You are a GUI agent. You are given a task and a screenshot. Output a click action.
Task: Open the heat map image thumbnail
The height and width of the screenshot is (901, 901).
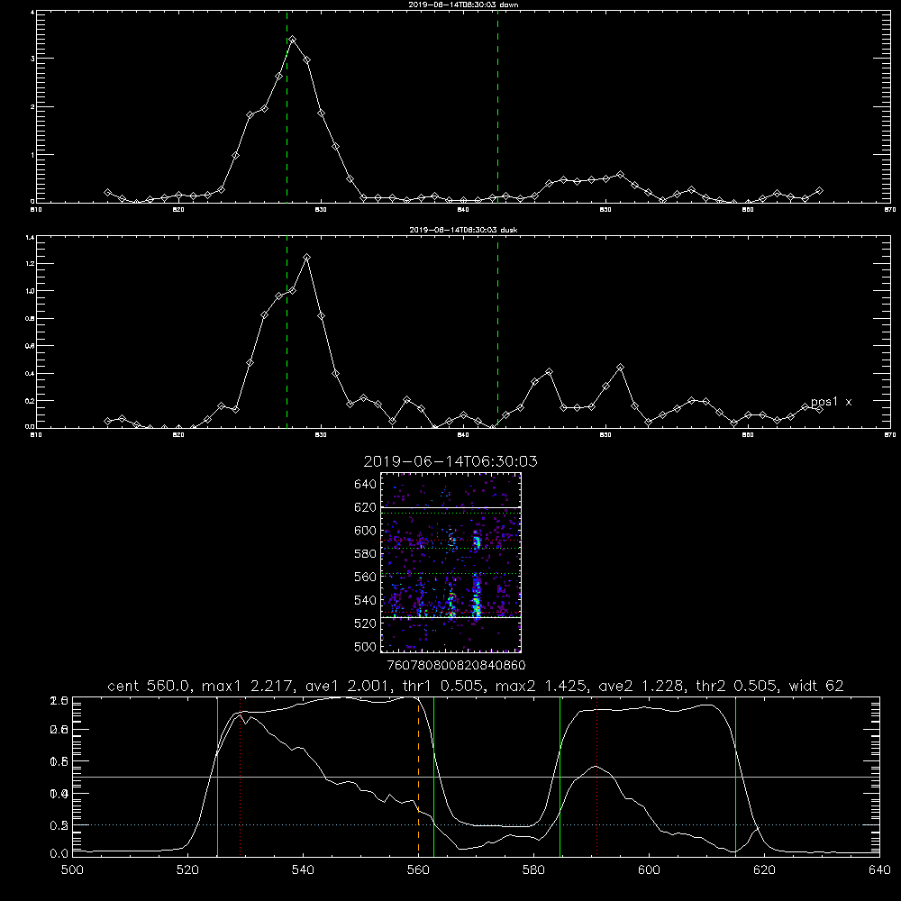[450, 562]
